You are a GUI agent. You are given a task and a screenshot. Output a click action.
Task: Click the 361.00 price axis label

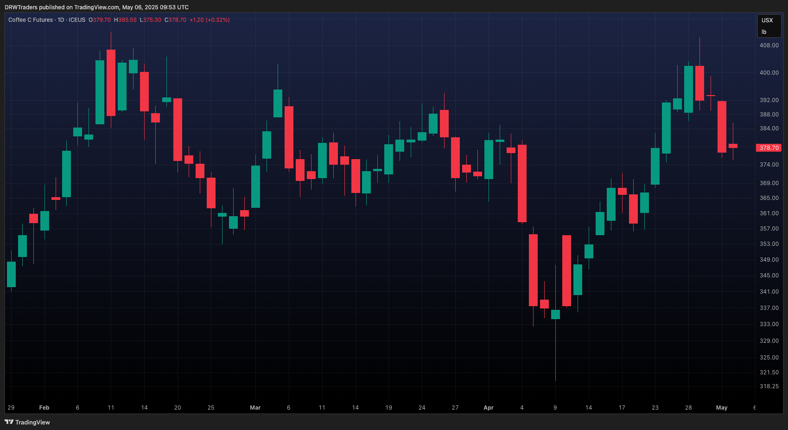pos(769,213)
